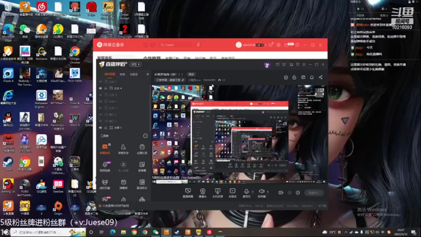Open the 房管助手 tool icon
421x237 pixels.
point(123,149)
